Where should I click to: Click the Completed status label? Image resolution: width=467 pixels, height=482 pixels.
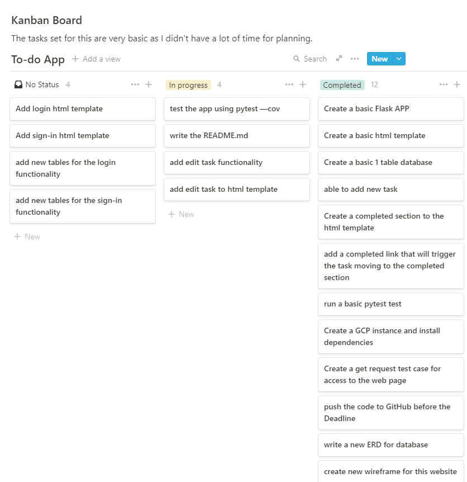tap(342, 85)
